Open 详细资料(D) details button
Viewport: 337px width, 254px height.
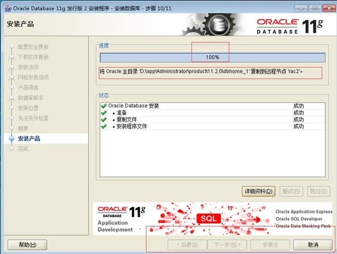(x=259, y=191)
